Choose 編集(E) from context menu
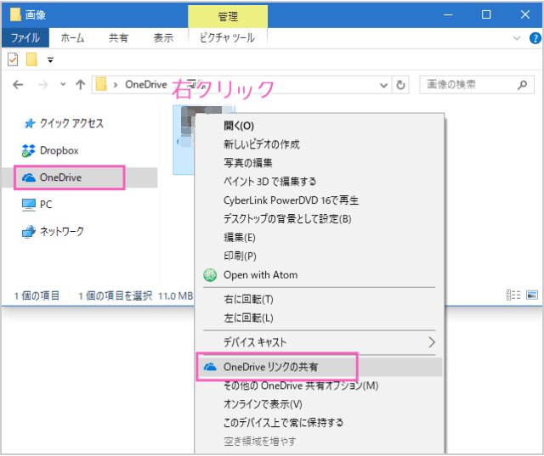The image size is (544, 456). (320, 238)
